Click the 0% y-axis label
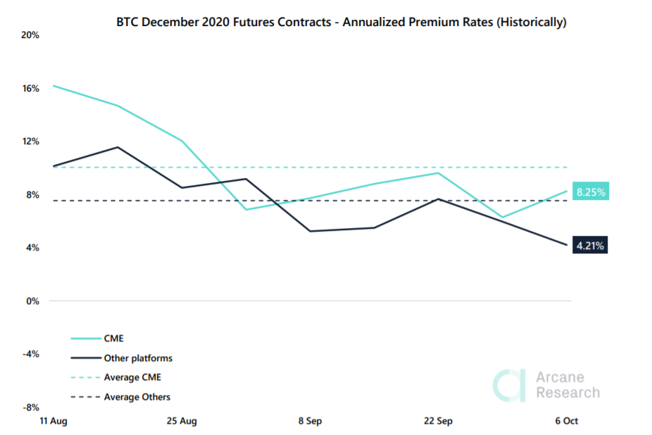Image resolution: width=652 pixels, height=435 pixels. [x=32, y=301]
